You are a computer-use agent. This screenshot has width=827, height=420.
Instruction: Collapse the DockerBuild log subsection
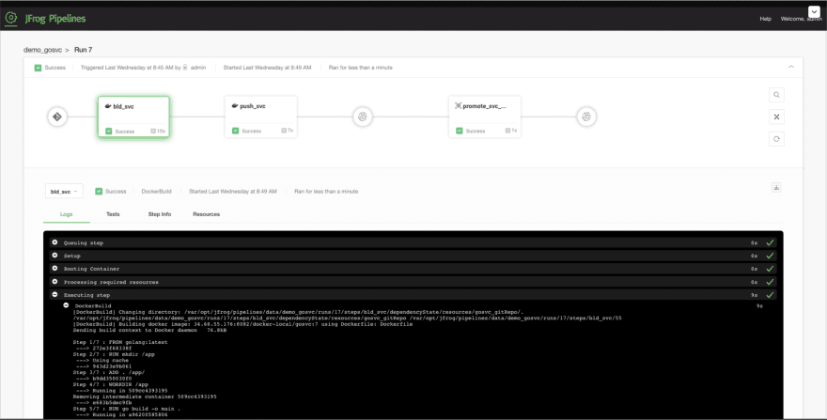click(66, 305)
